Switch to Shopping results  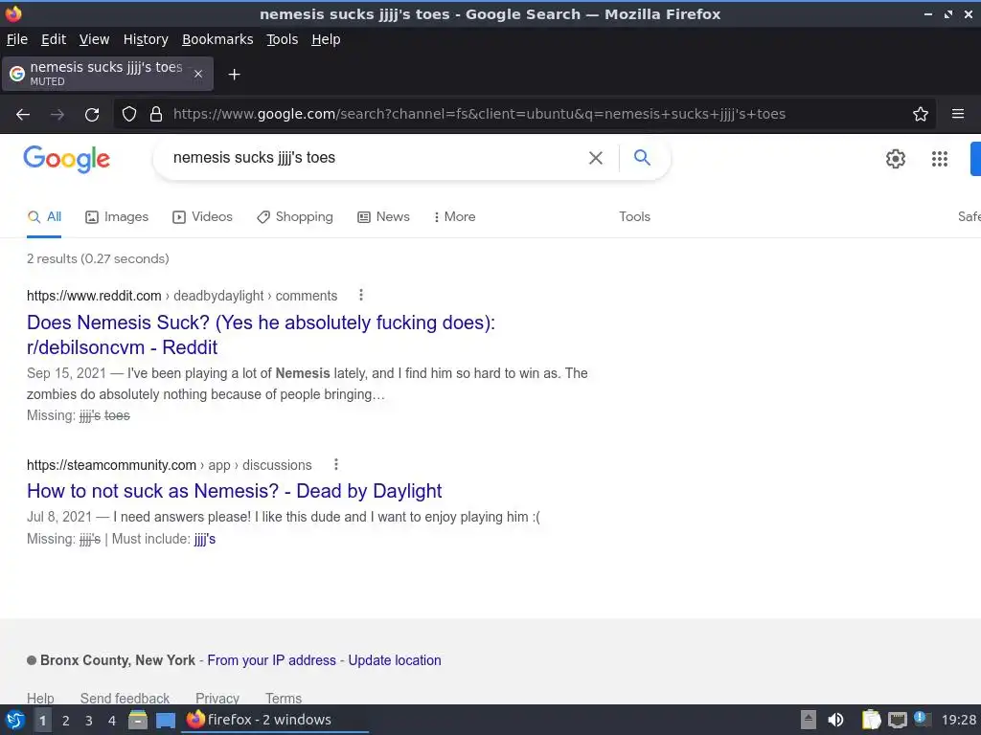pos(295,217)
